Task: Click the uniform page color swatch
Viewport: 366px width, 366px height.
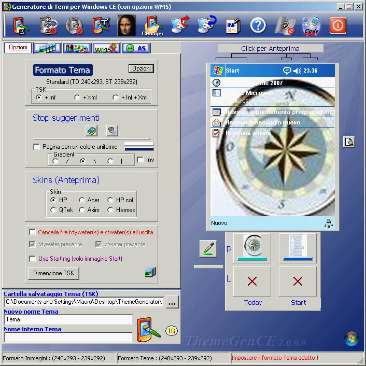Action: click(x=139, y=146)
